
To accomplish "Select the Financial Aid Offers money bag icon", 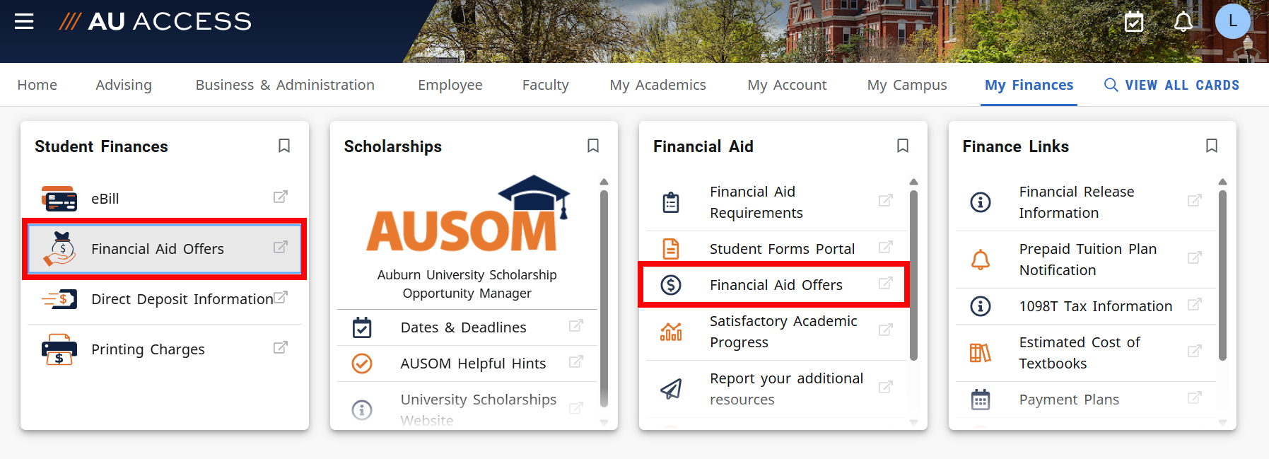I will point(61,248).
